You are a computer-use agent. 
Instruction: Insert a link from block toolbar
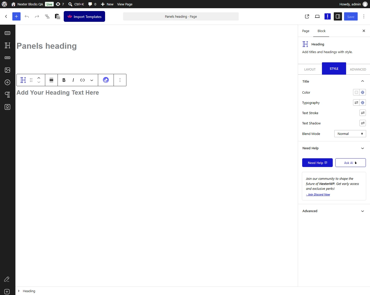[x=82, y=80]
